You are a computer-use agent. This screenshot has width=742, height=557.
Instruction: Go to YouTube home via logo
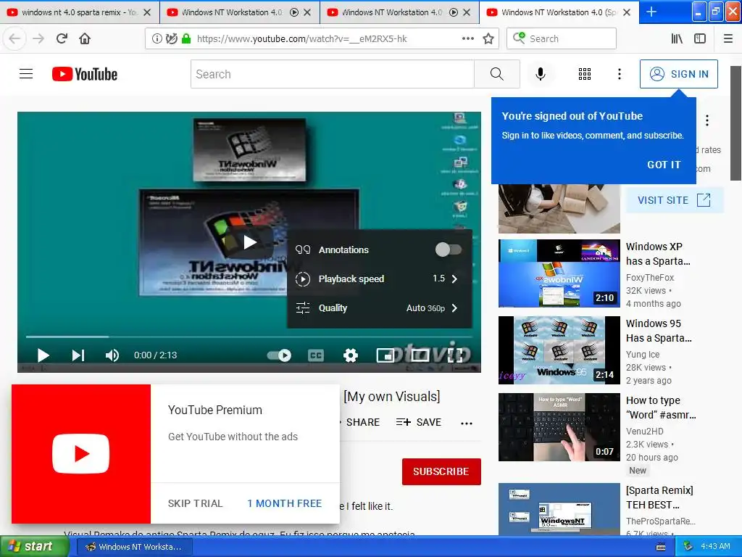85,74
